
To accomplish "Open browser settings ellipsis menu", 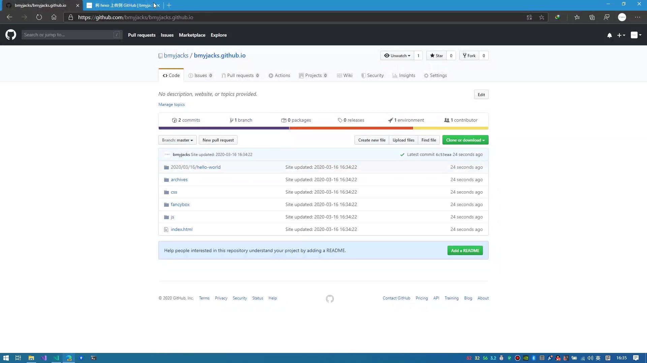I will coord(637,17).
